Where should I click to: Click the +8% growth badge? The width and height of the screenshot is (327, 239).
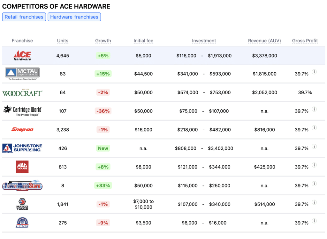click(x=103, y=167)
